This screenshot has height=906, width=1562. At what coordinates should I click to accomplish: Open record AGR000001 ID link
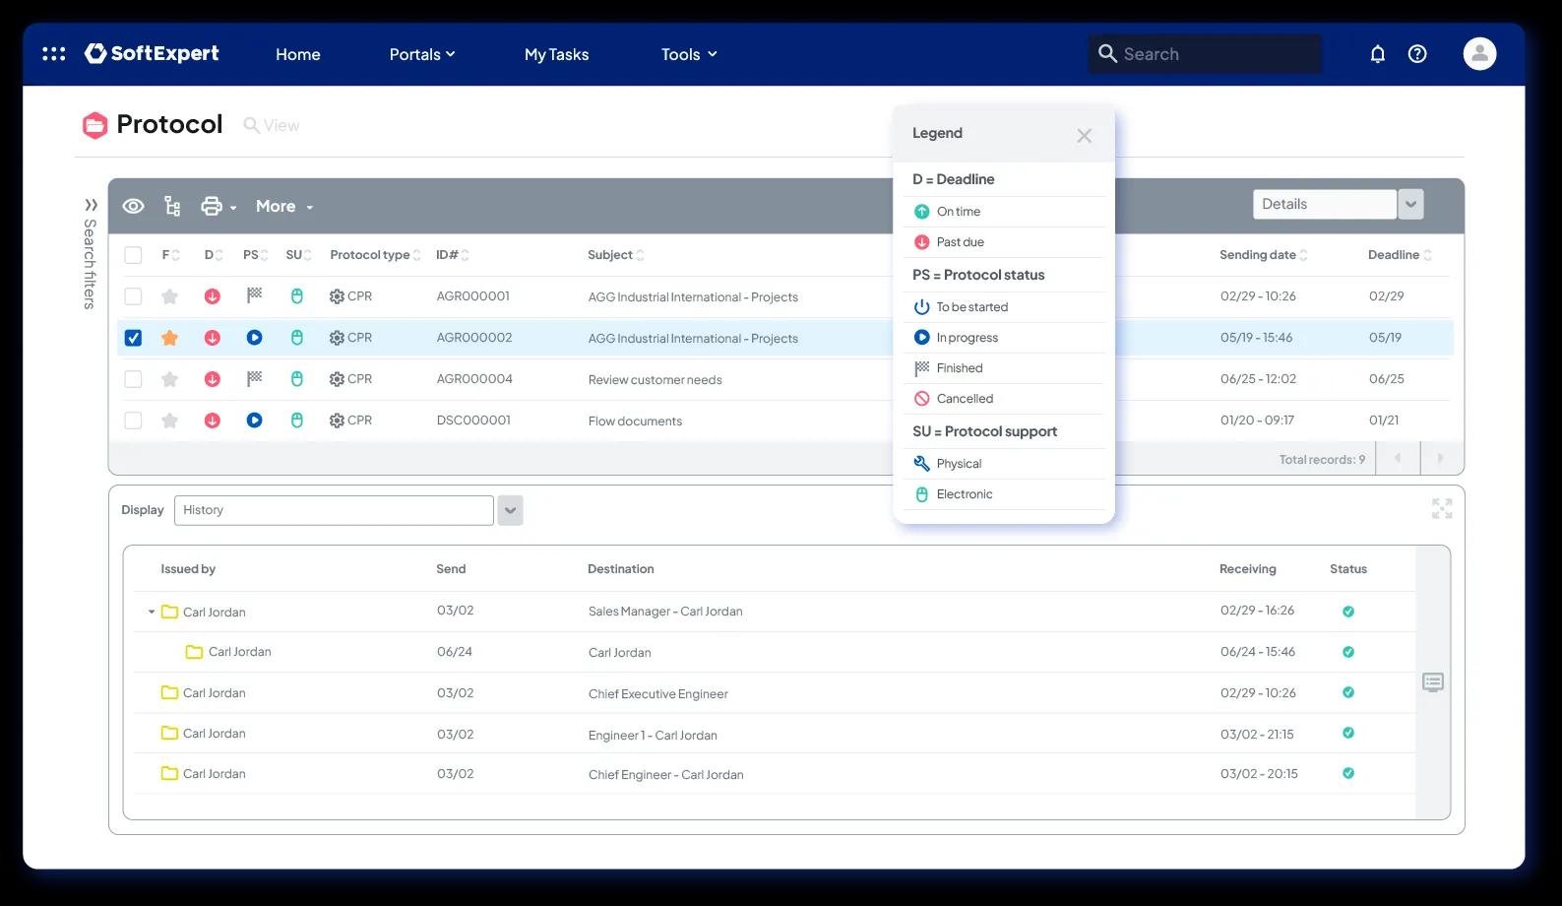click(x=473, y=296)
